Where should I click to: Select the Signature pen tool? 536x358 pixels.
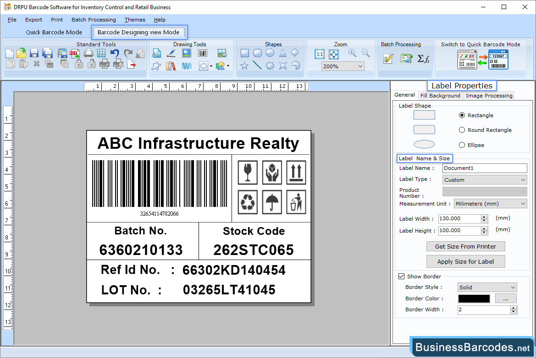[171, 53]
